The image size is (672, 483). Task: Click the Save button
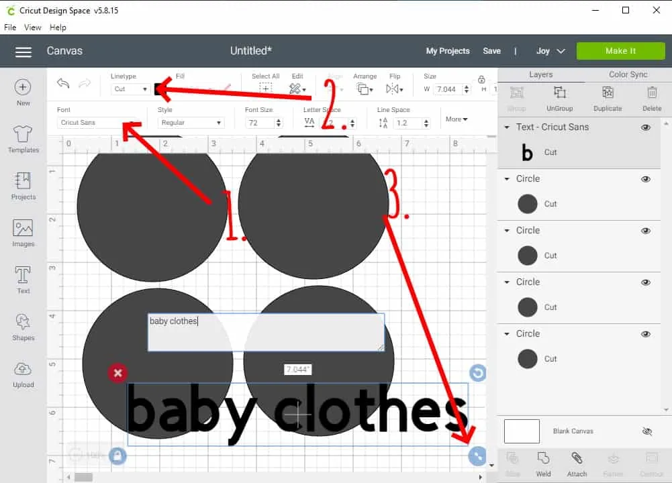point(491,51)
